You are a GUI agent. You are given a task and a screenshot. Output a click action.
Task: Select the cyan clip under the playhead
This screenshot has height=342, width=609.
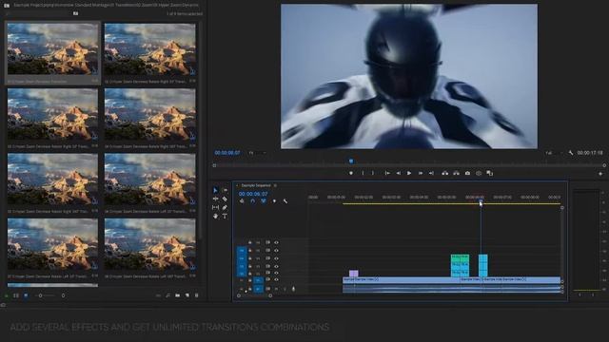tap(483, 266)
